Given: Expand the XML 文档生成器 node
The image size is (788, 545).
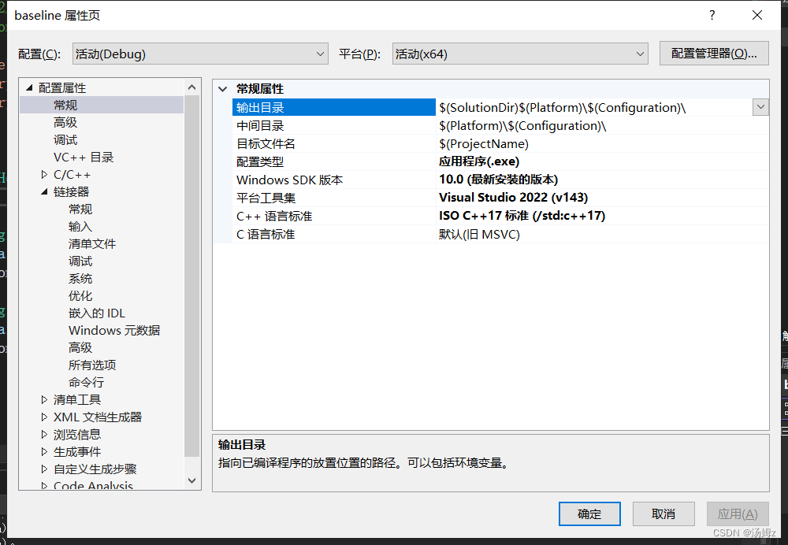Looking at the screenshot, I should (45, 417).
